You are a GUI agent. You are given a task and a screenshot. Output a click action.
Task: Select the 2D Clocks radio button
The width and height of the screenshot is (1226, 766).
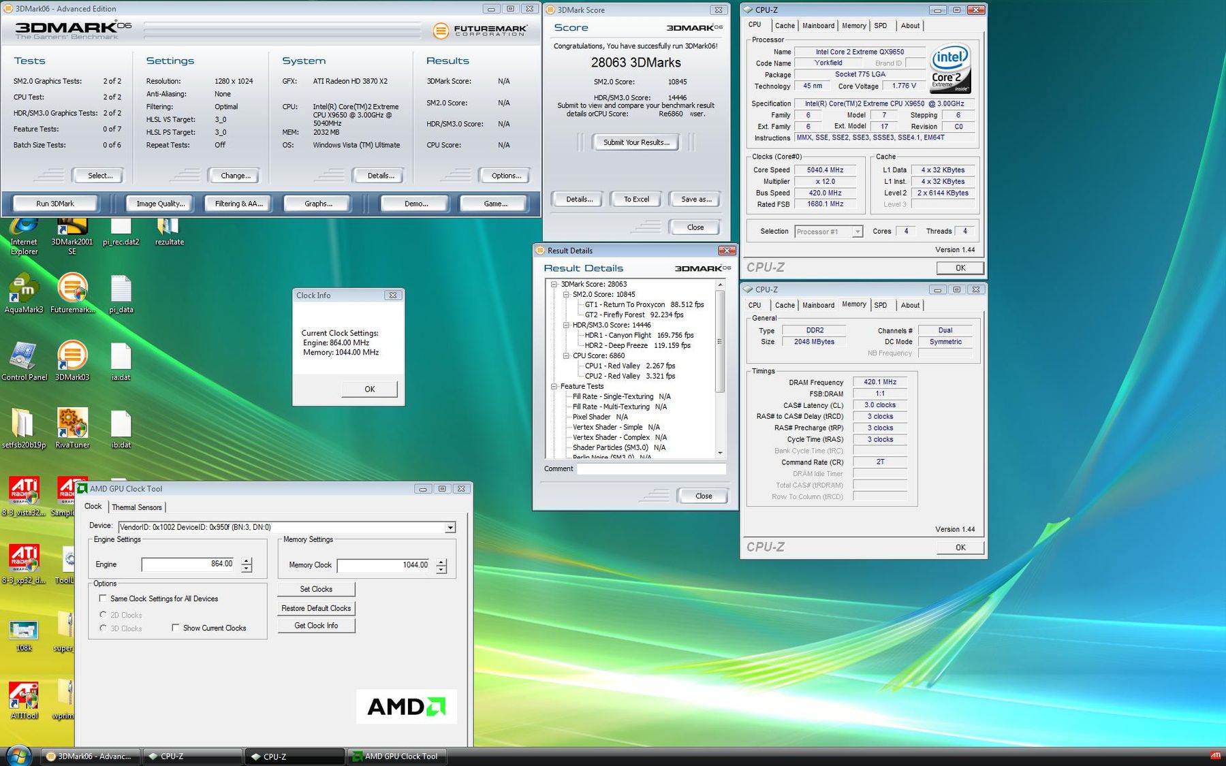[x=104, y=615]
